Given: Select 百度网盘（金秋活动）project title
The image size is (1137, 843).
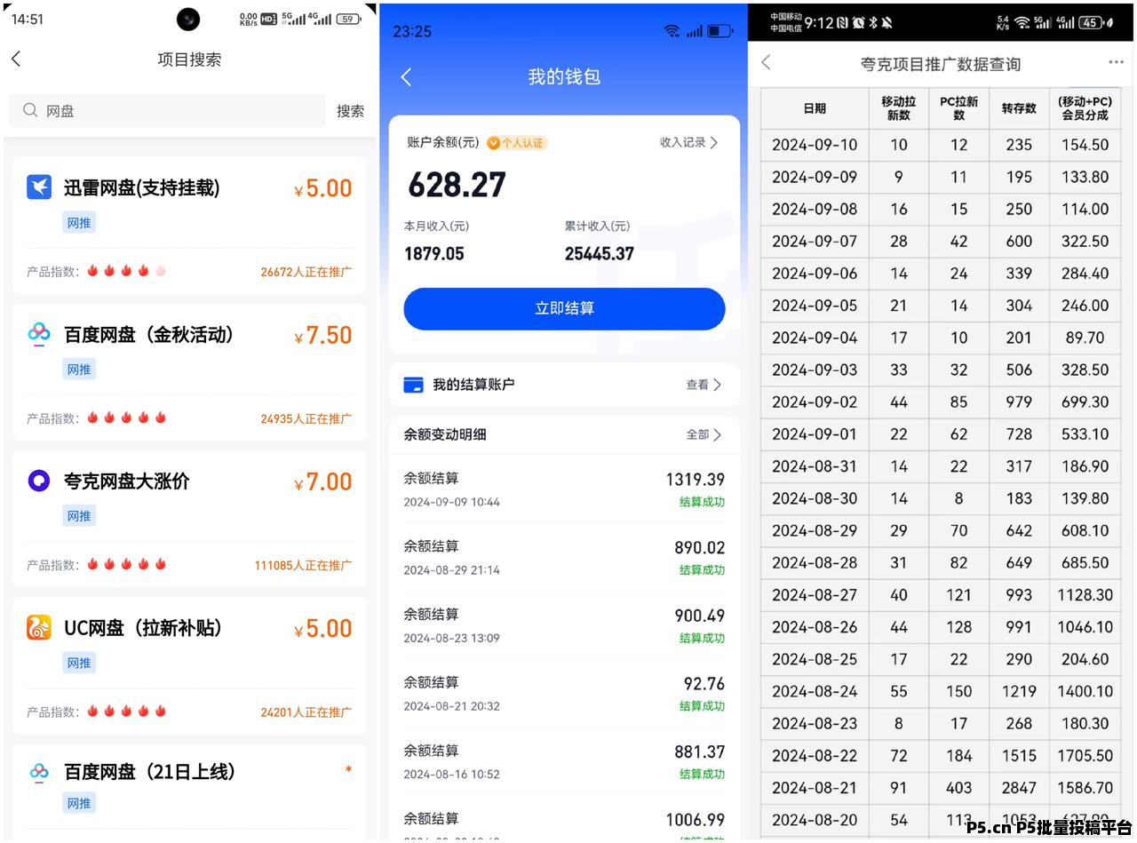Looking at the screenshot, I should pos(148,335).
